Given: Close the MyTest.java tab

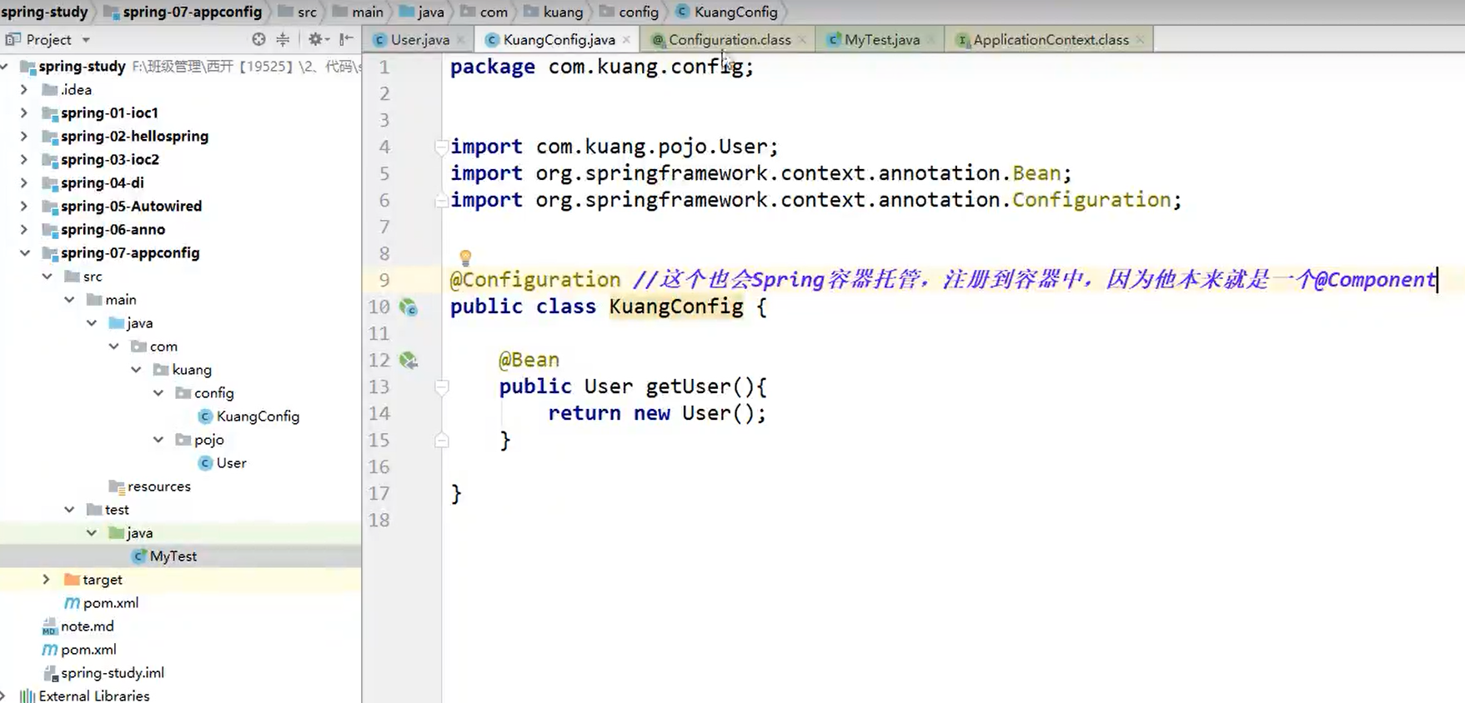Looking at the screenshot, I should point(931,40).
